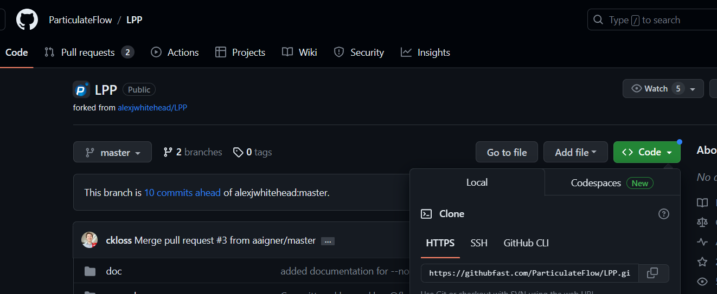Expand commit message ellipsis button

coord(328,241)
